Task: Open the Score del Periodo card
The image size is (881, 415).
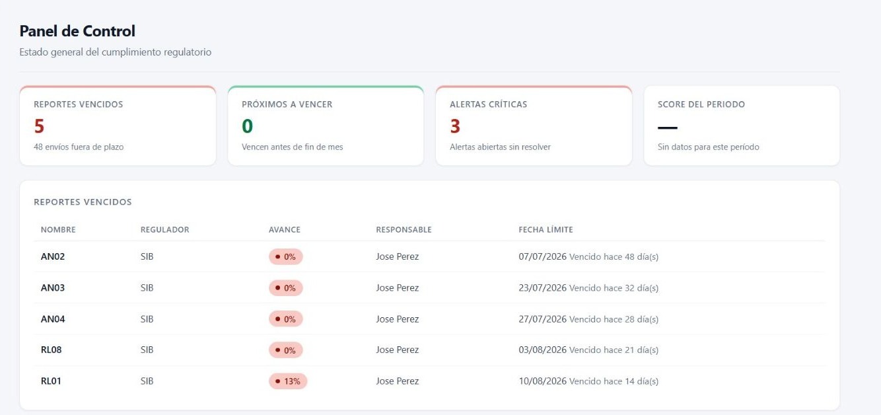Action: [742, 126]
